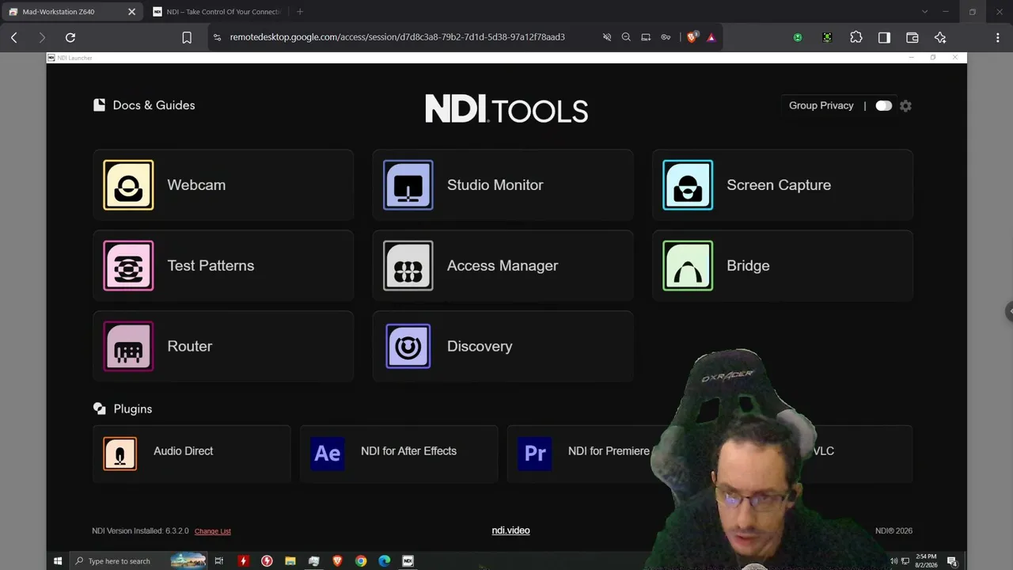The width and height of the screenshot is (1013, 570).
Task: Expand the tab search dropdown
Action: [x=924, y=12]
